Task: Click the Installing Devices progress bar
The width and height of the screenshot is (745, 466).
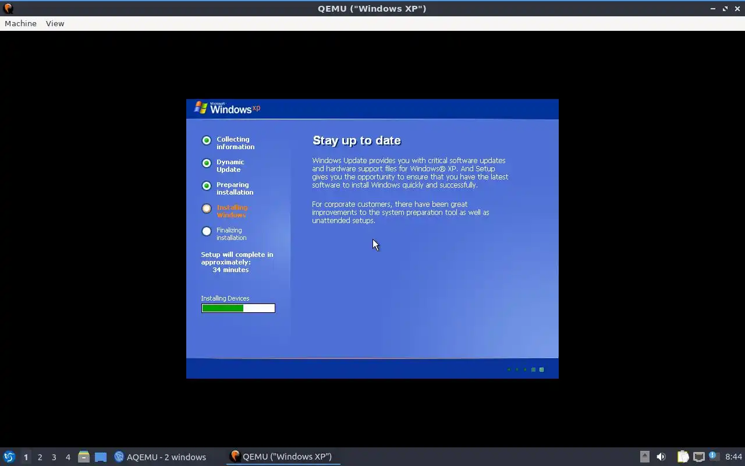Action: [238, 308]
